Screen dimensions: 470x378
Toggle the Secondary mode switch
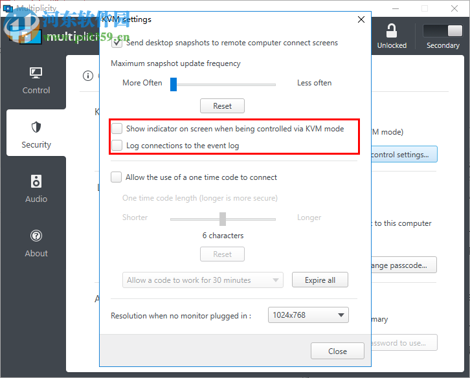click(443, 30)
